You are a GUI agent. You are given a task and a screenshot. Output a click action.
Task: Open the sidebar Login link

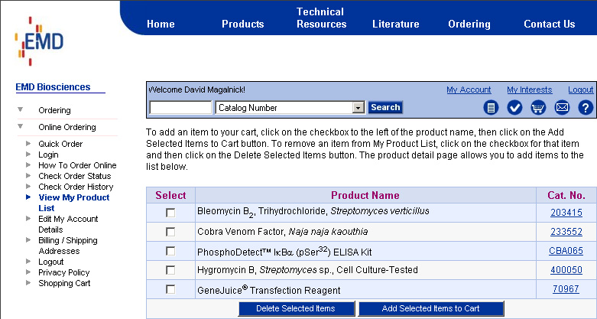(x=48, y=155)
